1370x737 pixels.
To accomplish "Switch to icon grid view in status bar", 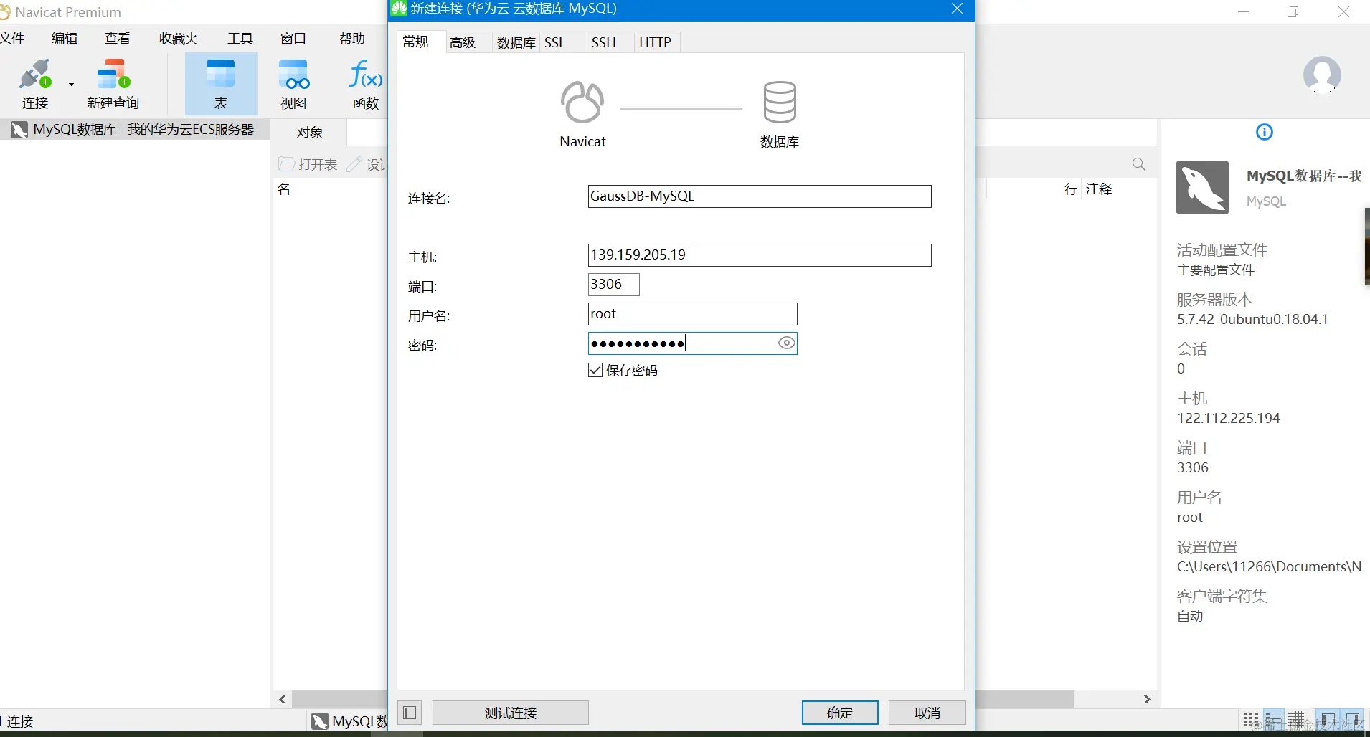I will point(1251,721).
